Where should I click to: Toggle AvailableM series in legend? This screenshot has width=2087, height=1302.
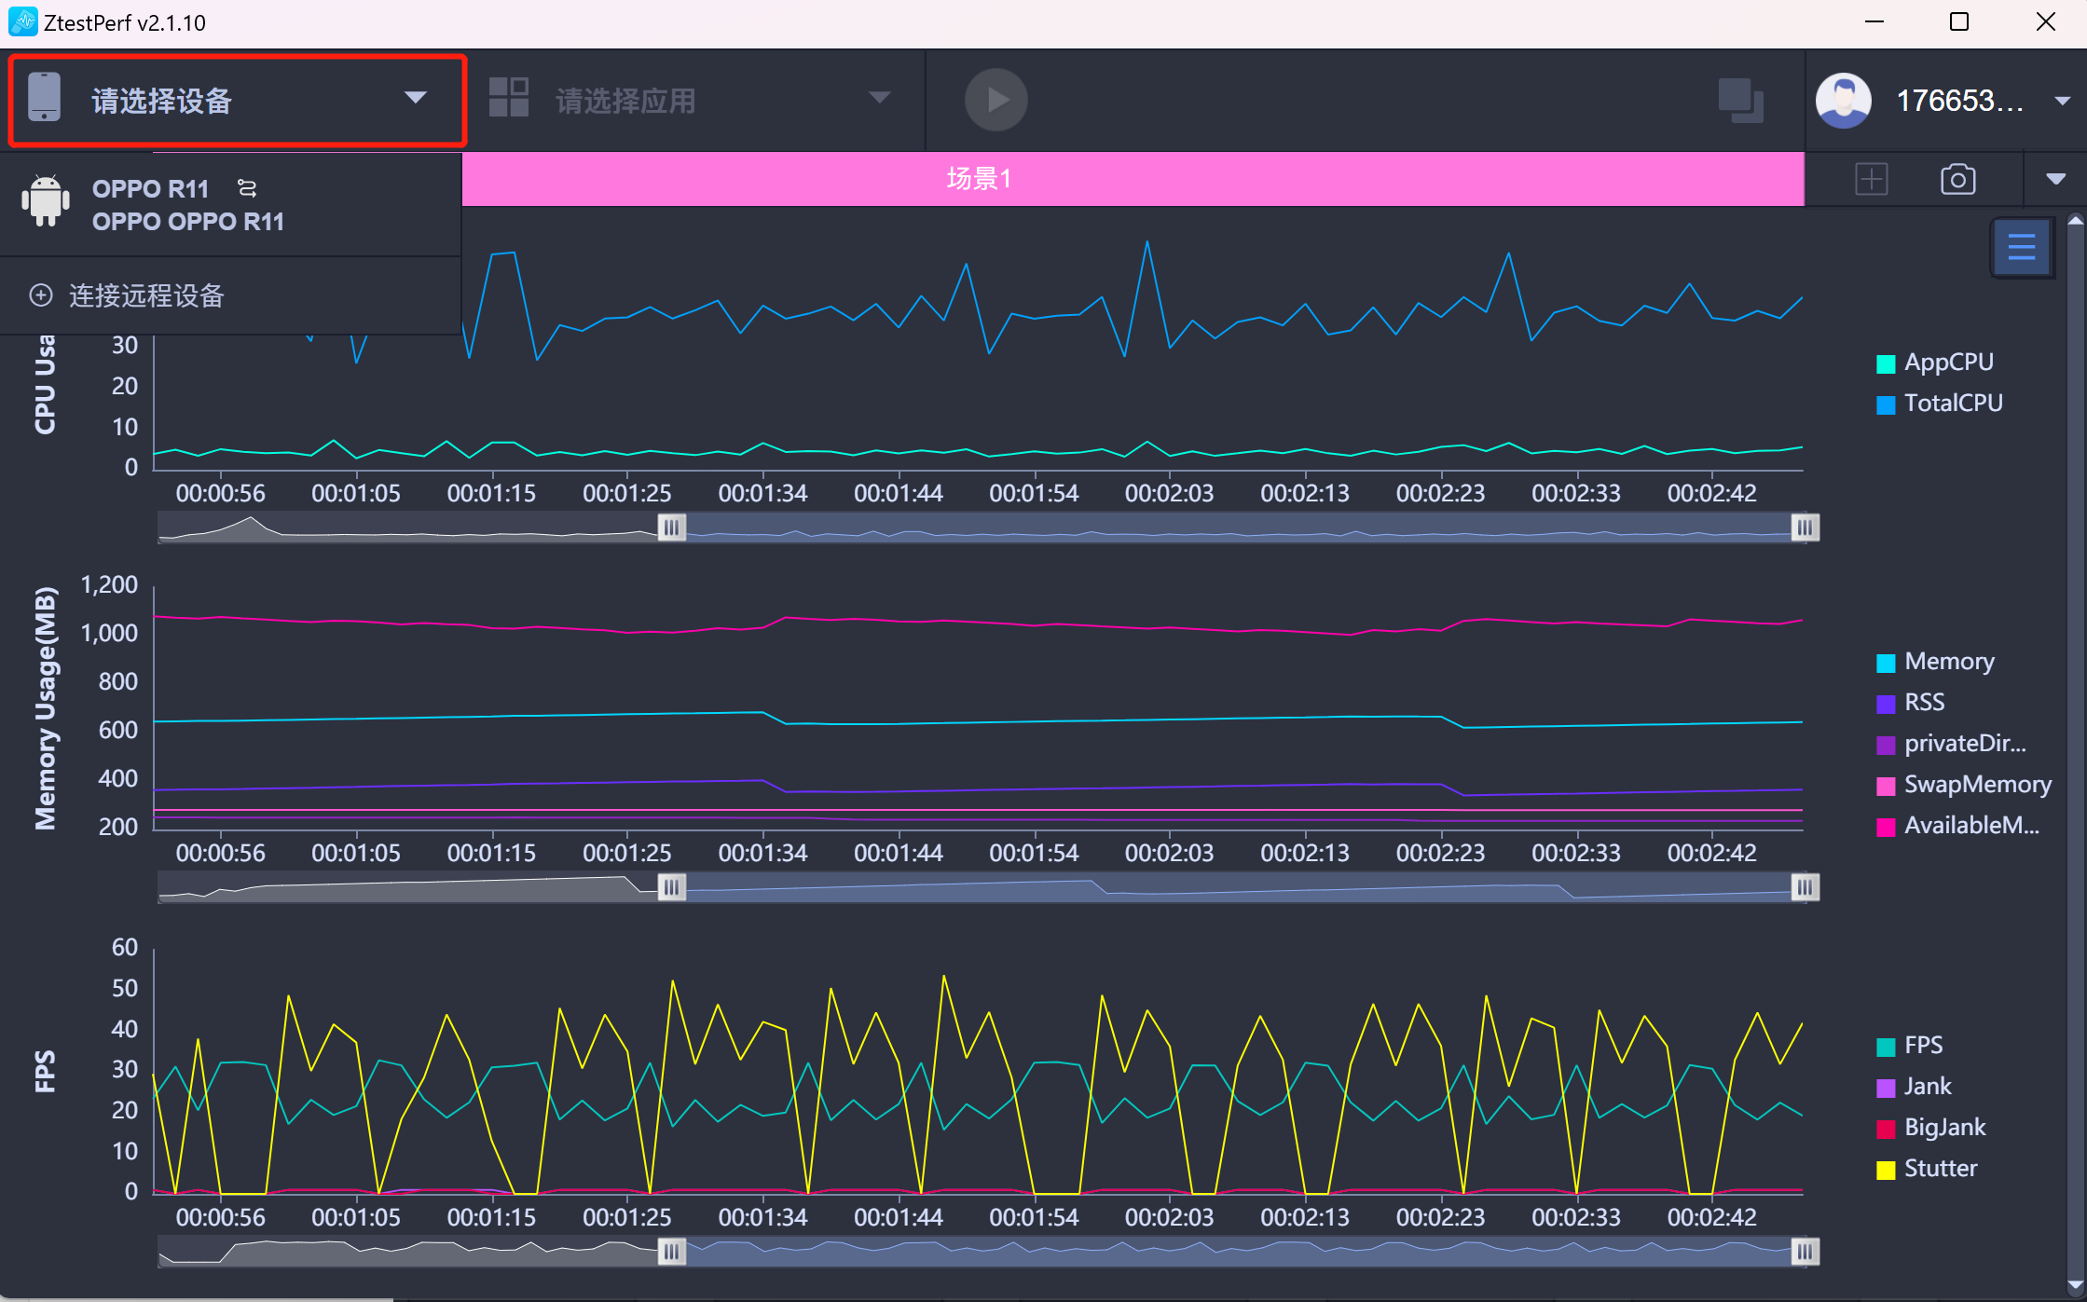pos(1957,826)
